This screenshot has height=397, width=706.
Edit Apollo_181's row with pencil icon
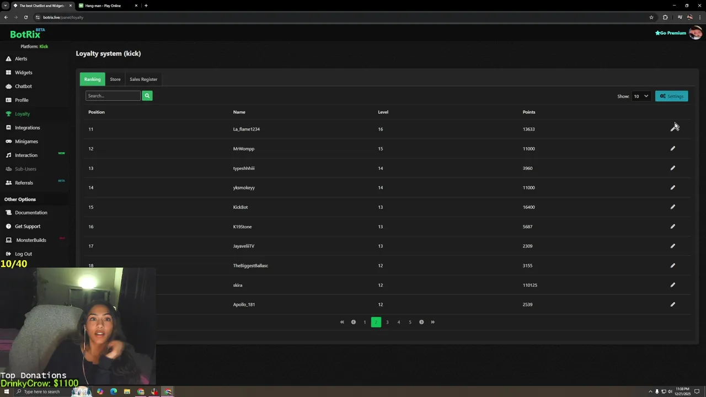pyautogui.click(x=672, y=304)
